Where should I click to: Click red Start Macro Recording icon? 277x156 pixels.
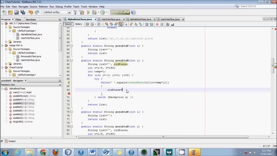click(x=157, y=24)
